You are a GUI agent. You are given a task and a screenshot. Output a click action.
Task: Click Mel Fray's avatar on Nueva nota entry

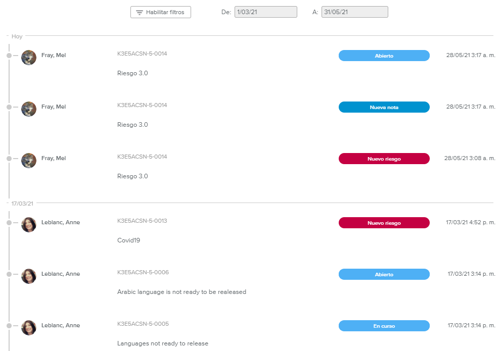(x=29, y=109)
